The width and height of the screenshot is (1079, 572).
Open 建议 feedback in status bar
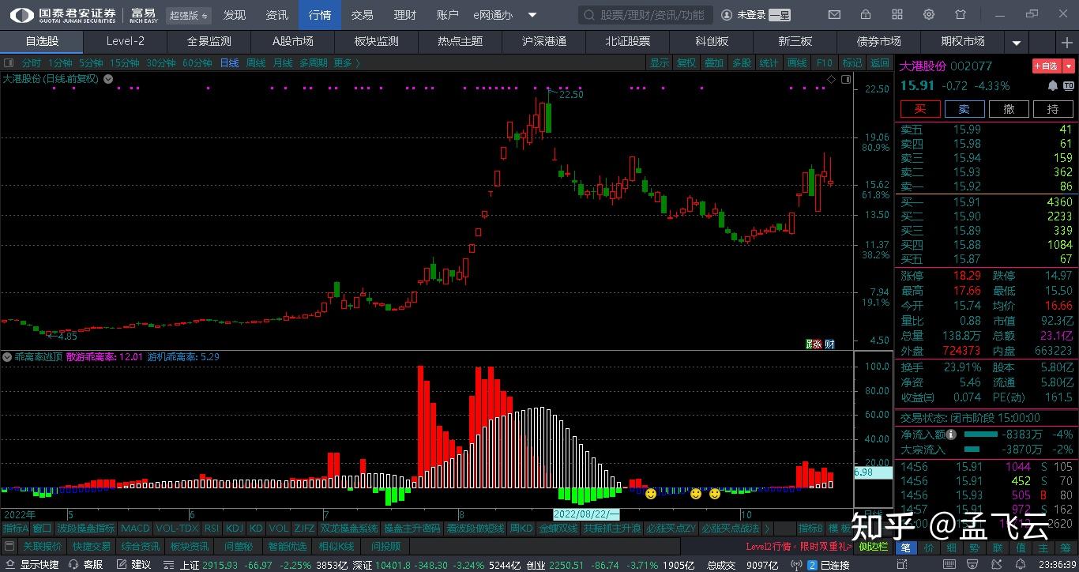[133, 564]
